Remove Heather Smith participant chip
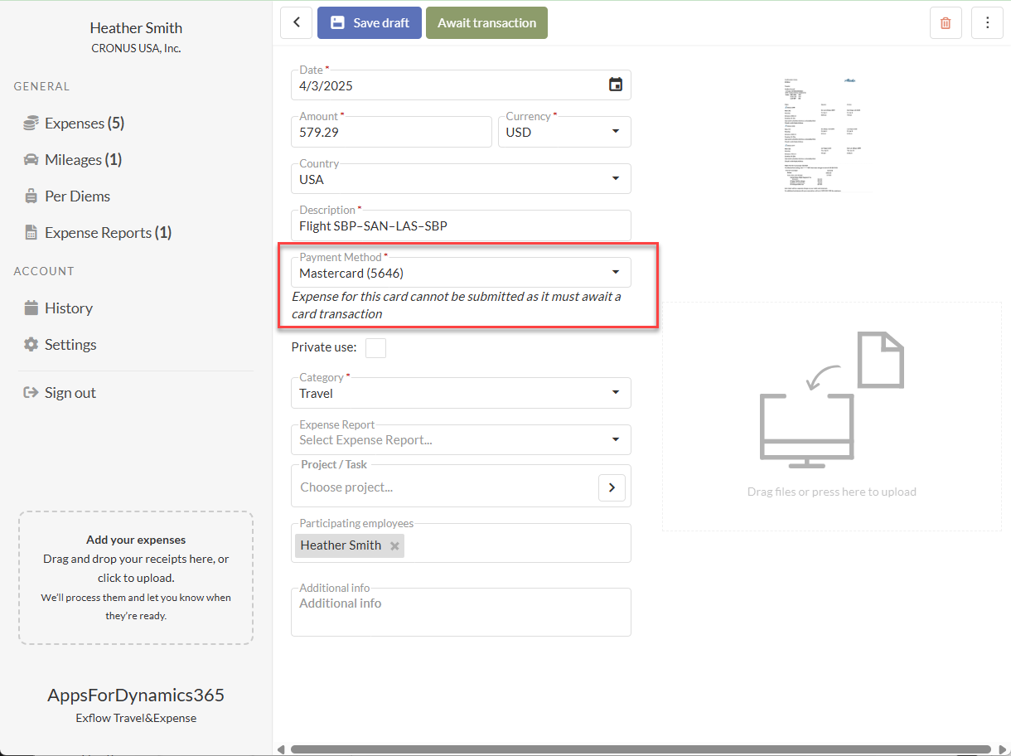 pyautogui.click(x=394, y=545)
